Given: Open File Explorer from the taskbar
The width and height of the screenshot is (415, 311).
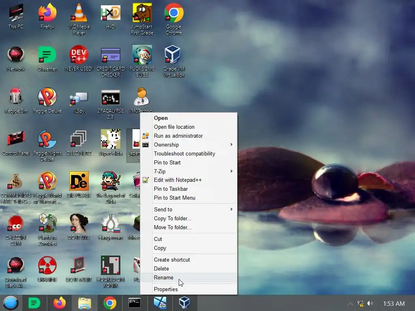Looking at the screenshot, I should click(x=84, y=303).
